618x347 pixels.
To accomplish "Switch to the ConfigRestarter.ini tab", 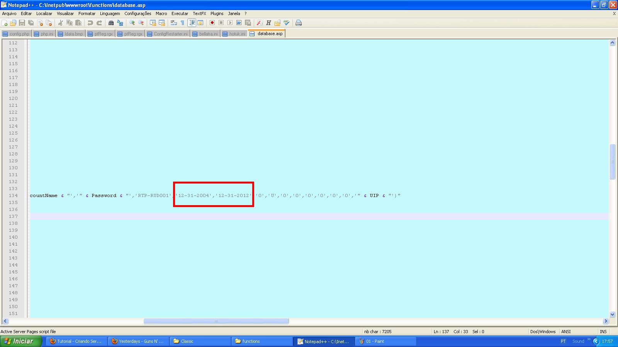I will pyautogui.click(x=168, y=34).
